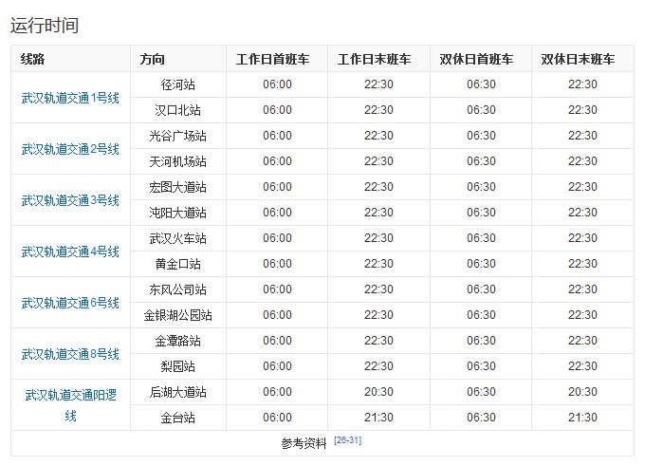
Task: Open the 武汉轨道交通2号线 link
Action: pyautogui.click(x=70, y=149)
